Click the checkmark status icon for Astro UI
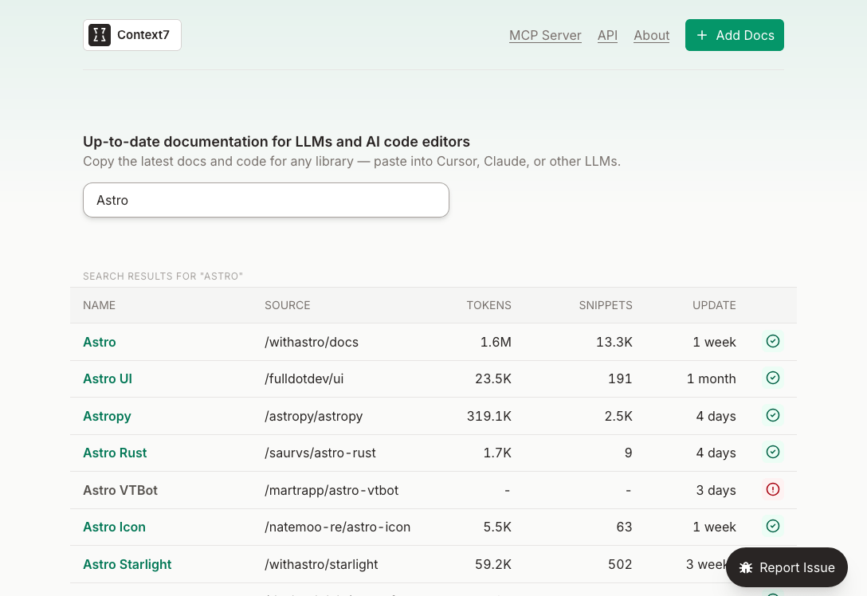 click(x=772, y=378)
